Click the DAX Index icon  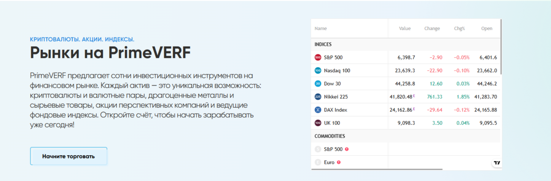click(317, 110)
